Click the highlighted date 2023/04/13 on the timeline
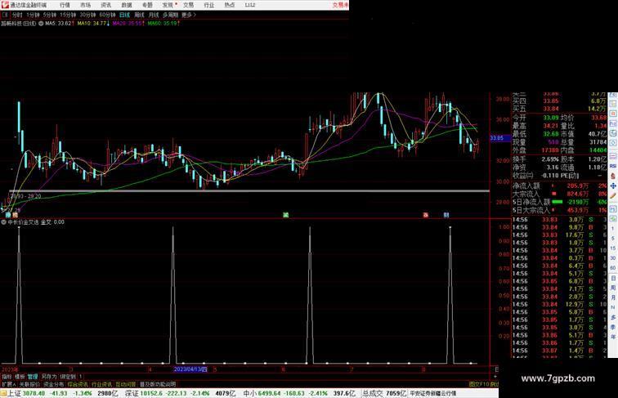This screenshot has width=618, height=398. click(x=190, y=369)
